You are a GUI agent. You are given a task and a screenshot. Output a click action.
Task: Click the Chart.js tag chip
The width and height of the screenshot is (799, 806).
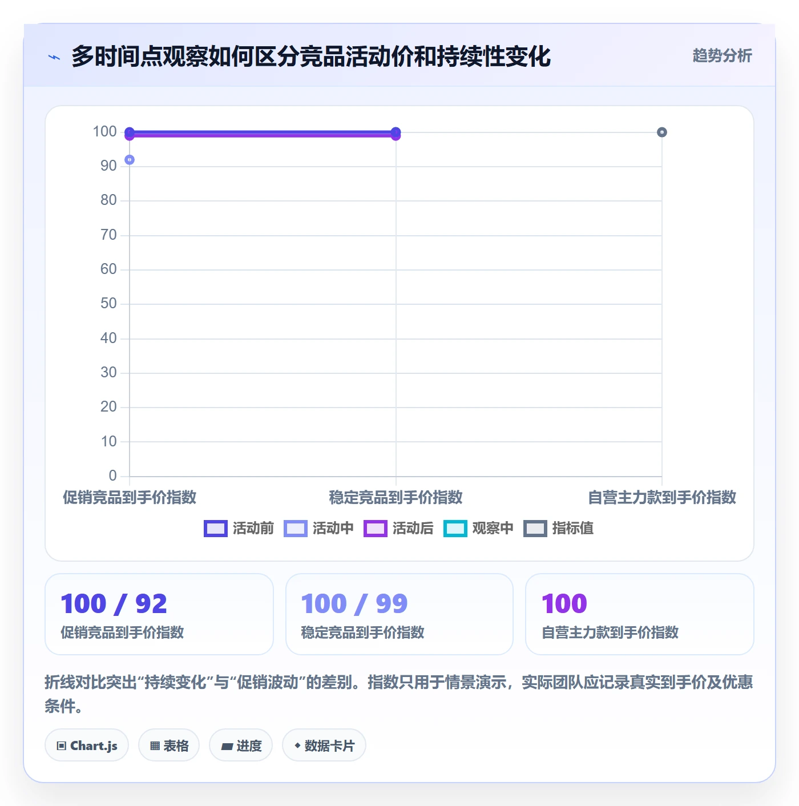tap(87, 745)
